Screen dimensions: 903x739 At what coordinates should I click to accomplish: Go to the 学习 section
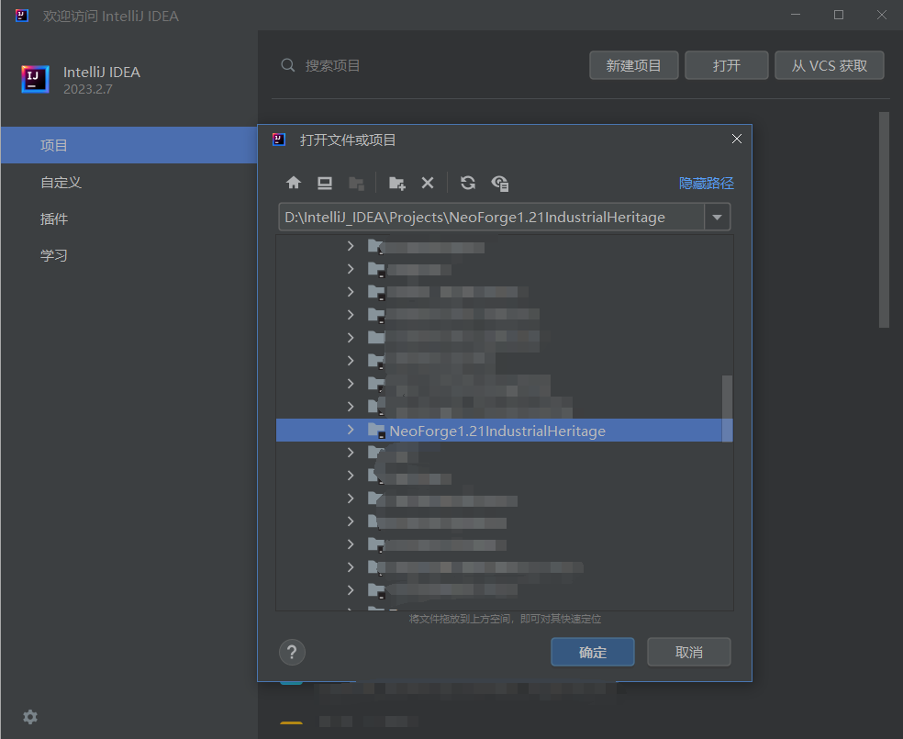pyautogui.click(x=54, y=255)
